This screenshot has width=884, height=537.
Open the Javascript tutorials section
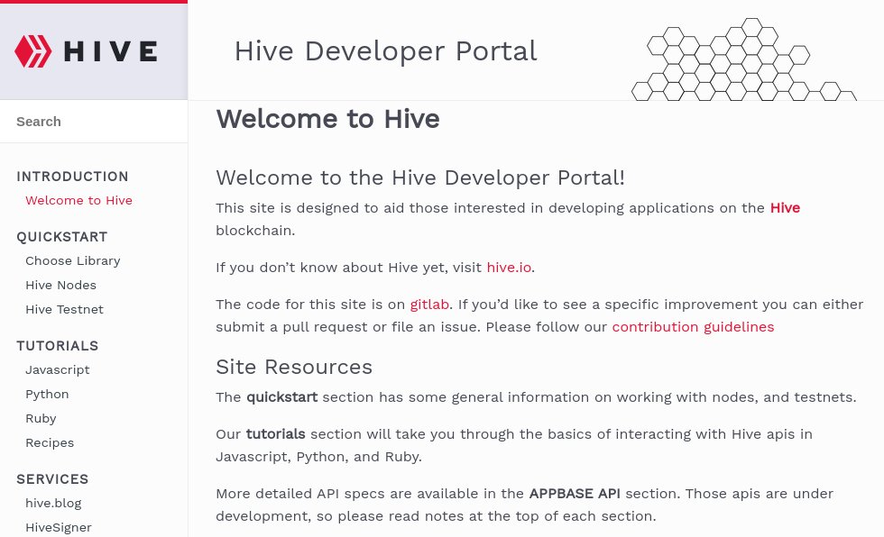point(57,369)
